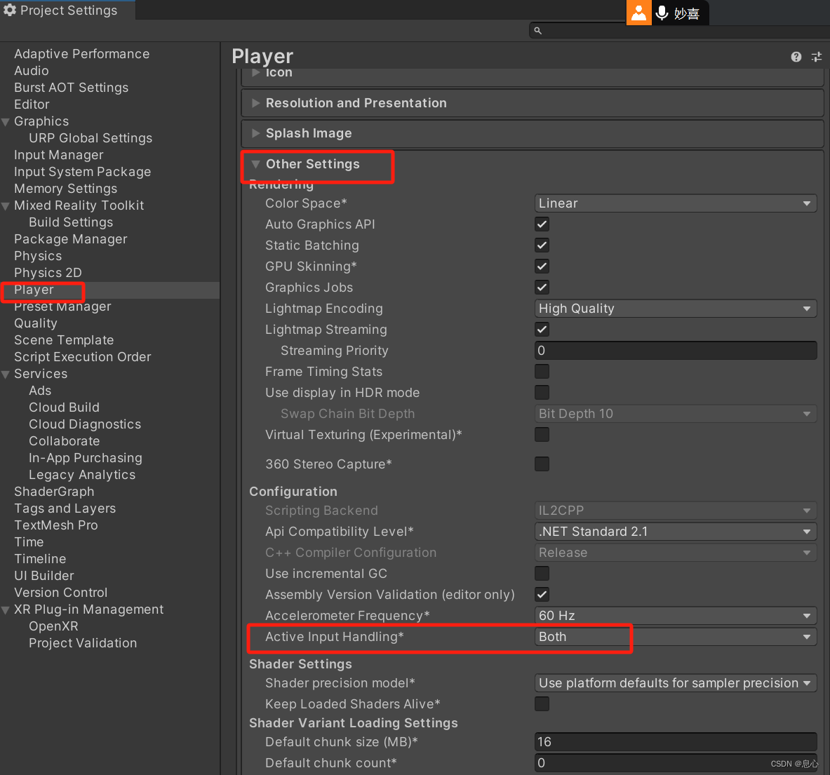Disable Lightmap Streaming
830x775 pixels.
[542, 330]
